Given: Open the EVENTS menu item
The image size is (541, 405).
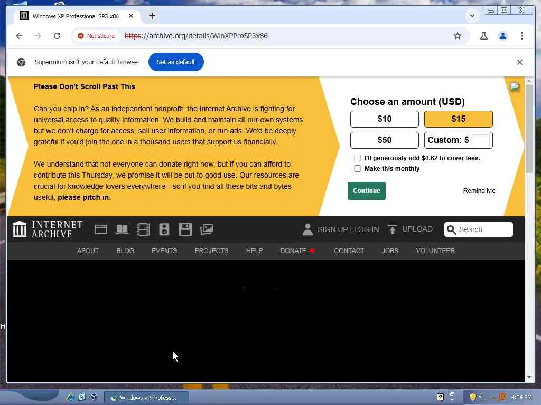Looking at the screenshot, I should pyautogui.click(x=164, y=251).
